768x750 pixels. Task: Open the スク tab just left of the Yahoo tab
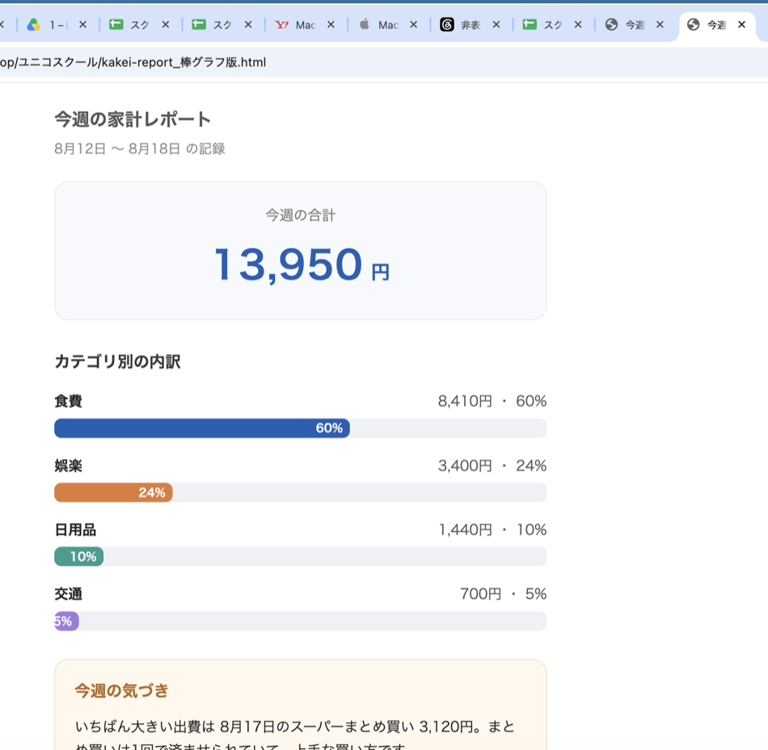[x=222, y=24]
